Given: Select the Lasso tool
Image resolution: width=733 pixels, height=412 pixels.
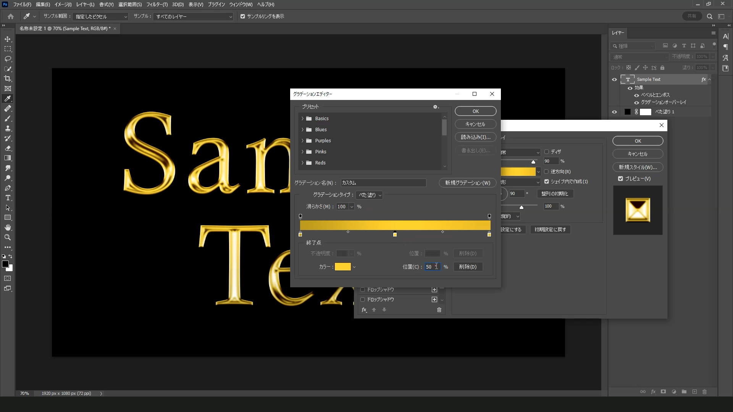Looking at the screenshot, I should [8, 59].
